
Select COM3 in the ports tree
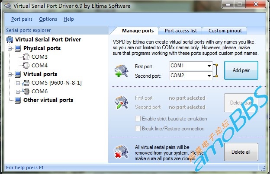click(x=39, y=57)
